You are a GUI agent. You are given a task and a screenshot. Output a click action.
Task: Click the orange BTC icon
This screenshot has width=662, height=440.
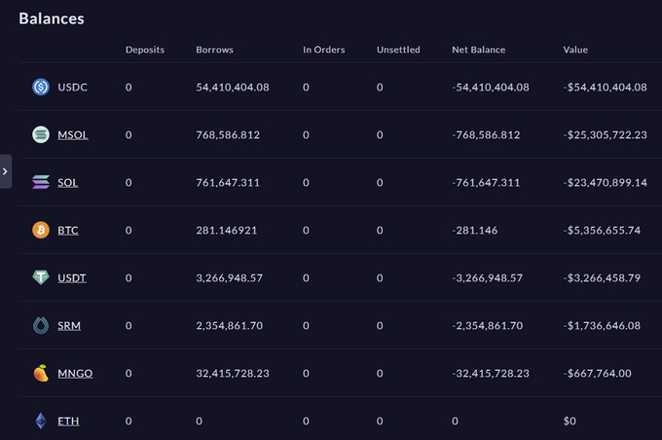coord(41,230)
